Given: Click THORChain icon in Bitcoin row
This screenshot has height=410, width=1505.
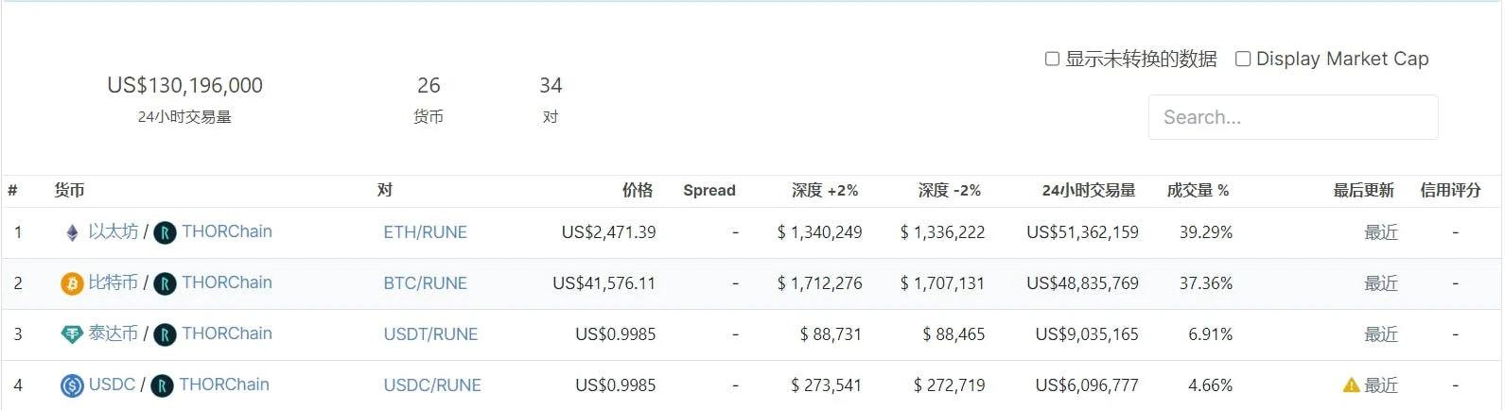Looking at the screenshot, I should tap(165, 283).
